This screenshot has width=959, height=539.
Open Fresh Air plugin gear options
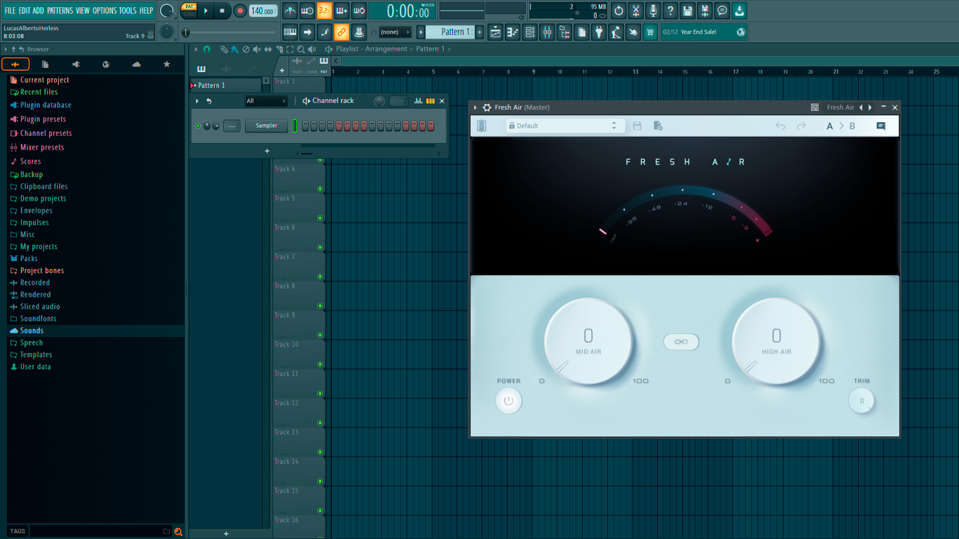(487, 107)
